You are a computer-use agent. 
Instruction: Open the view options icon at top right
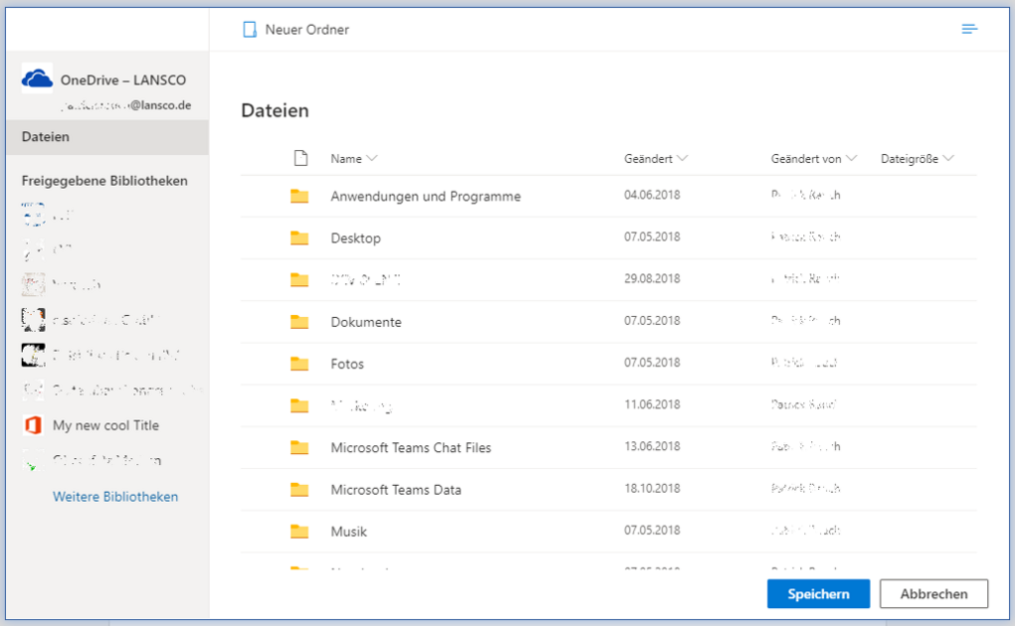click(969, 29)
